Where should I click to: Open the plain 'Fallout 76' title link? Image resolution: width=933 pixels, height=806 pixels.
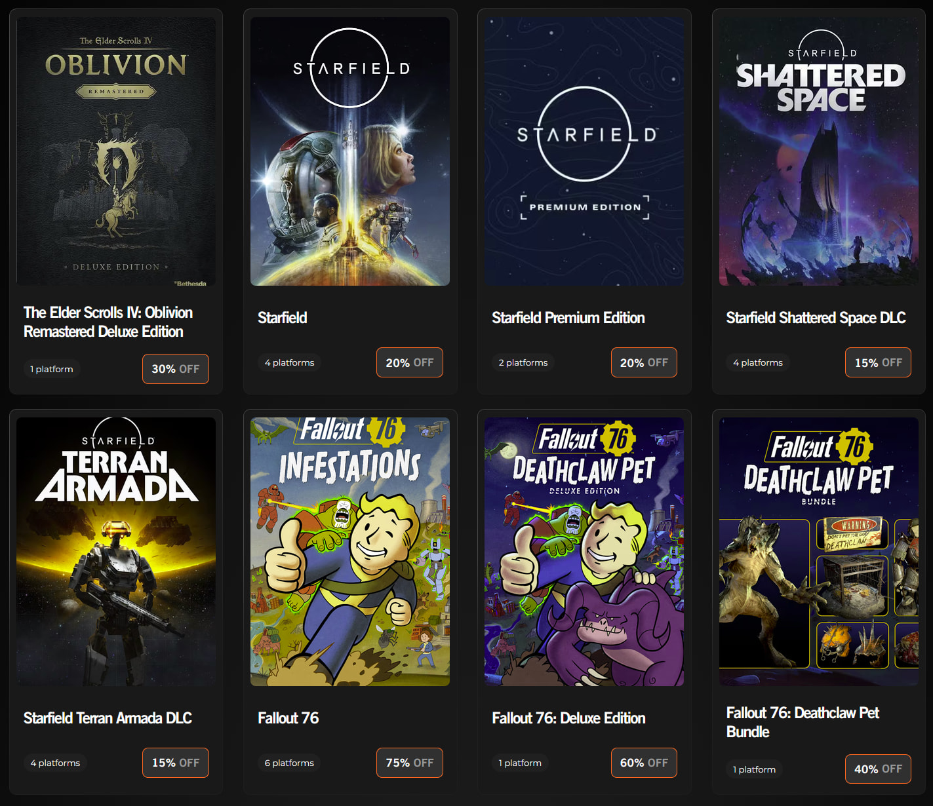click(x=288, y=718)
